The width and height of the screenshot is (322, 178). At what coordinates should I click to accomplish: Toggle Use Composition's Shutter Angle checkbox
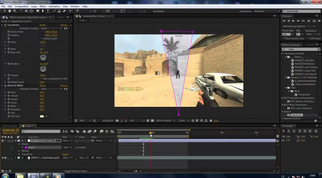(41, 79)
